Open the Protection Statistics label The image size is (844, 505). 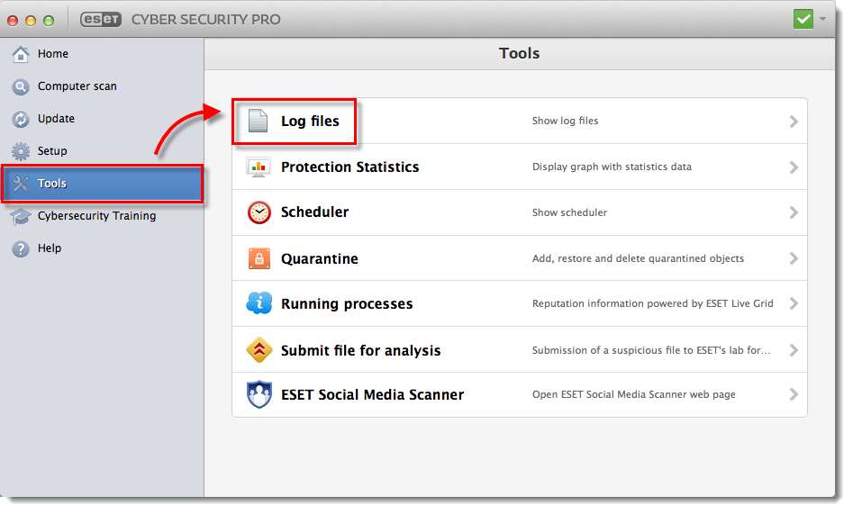tap(349, 167)
